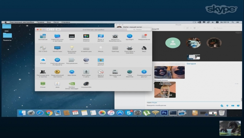This screenshot has height=138, width=244.
Task: Go back using the toolbar arrow
Action: click(x=49, y=30)
